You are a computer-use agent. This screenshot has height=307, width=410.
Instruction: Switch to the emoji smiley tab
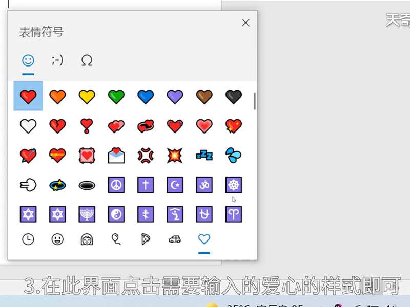(28, 60)
